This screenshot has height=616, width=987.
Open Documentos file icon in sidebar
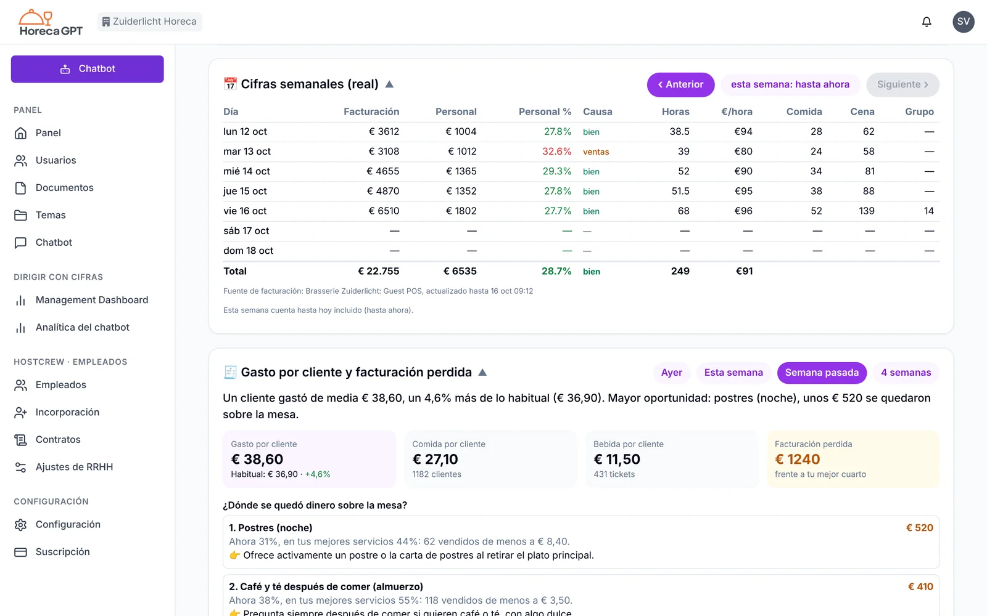point(20,188)
